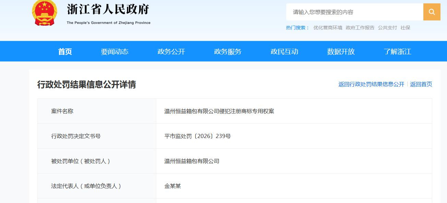Select document number 平市监处罚〔2026〕239号
The image size is (447, 203).
point(197,136)
